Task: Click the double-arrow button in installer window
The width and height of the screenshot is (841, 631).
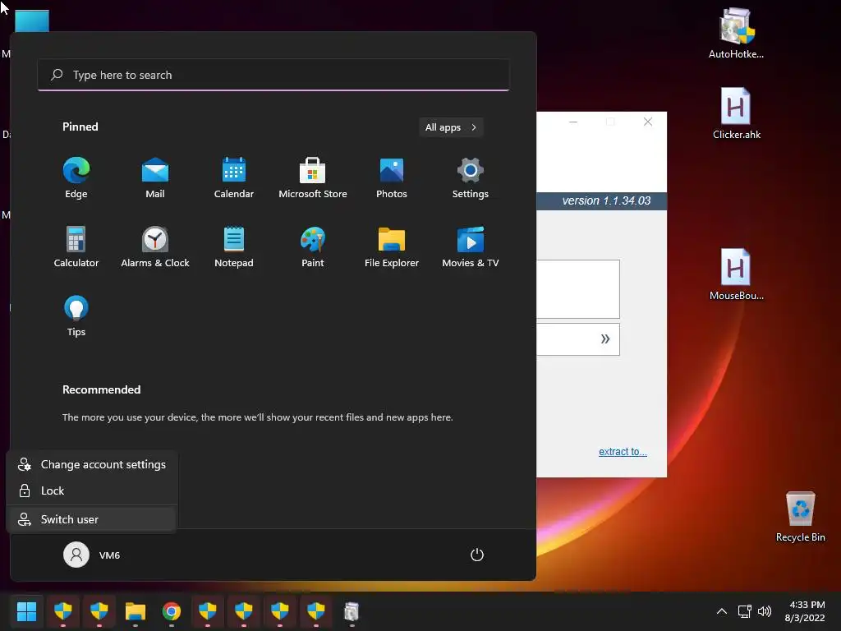Action: (x=605, y=339)
